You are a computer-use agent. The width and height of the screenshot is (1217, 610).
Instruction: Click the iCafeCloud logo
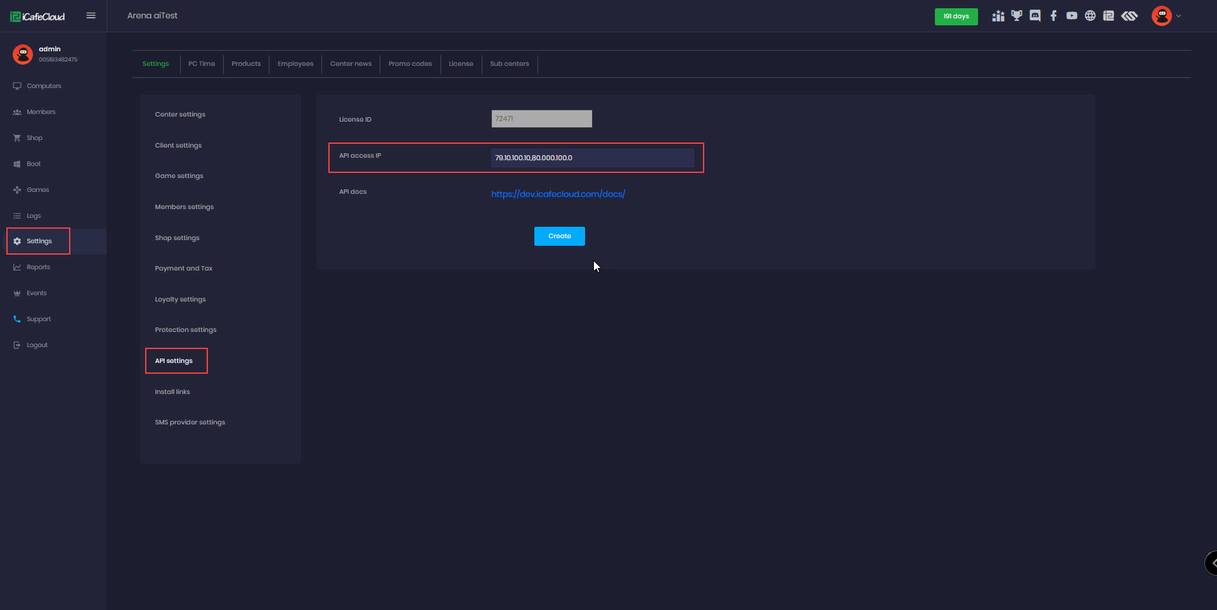[x=38, y=16]
